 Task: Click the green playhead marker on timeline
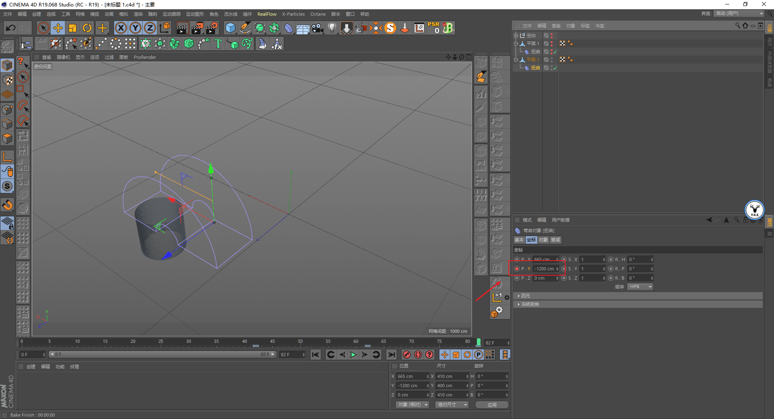(479, 342)
